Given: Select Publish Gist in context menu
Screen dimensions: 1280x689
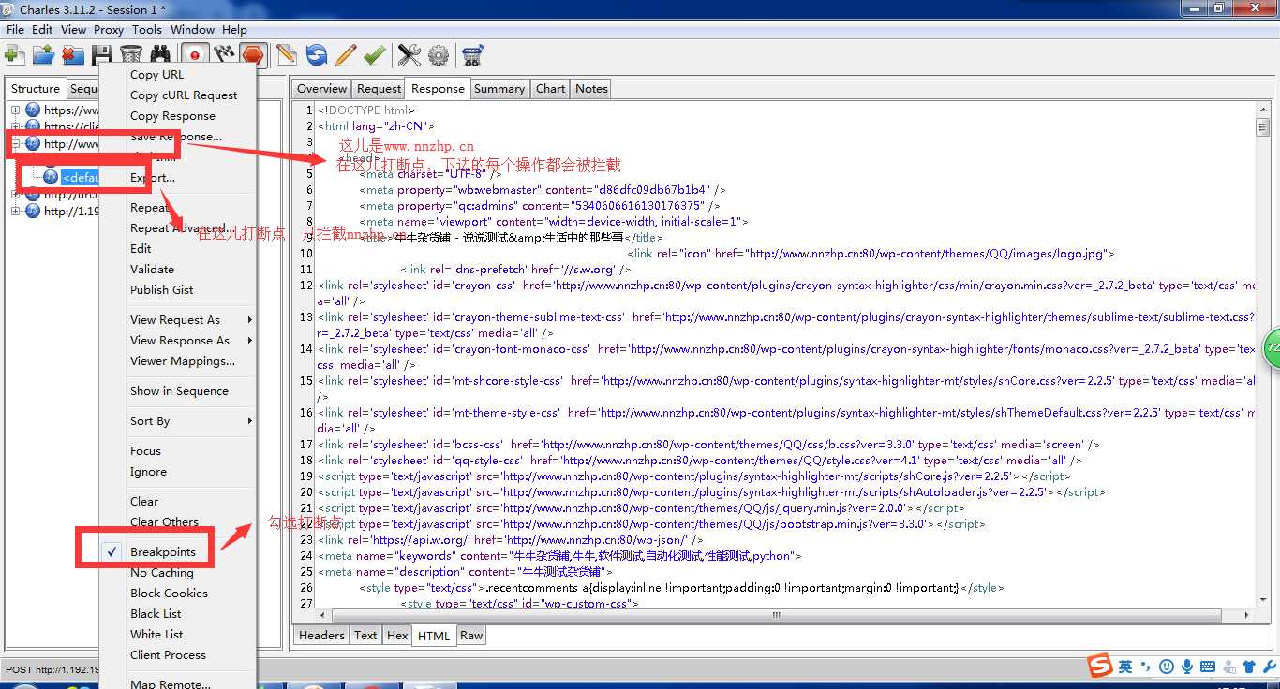Looking at the screenshot, I should pyautogui.click(x=162, y=289).
